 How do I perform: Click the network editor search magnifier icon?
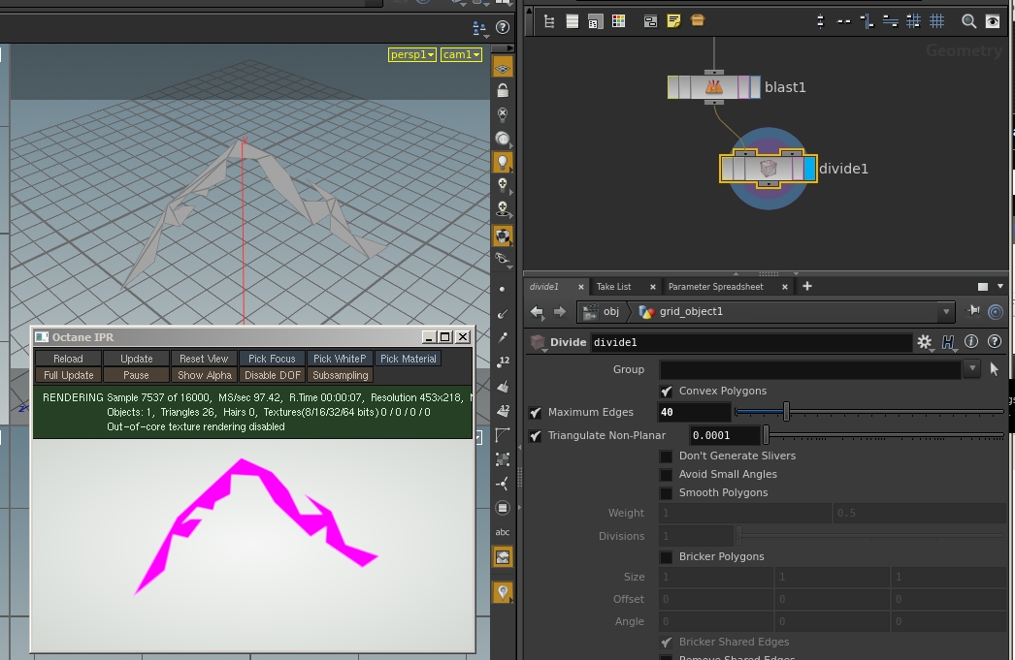pos(968,21)
